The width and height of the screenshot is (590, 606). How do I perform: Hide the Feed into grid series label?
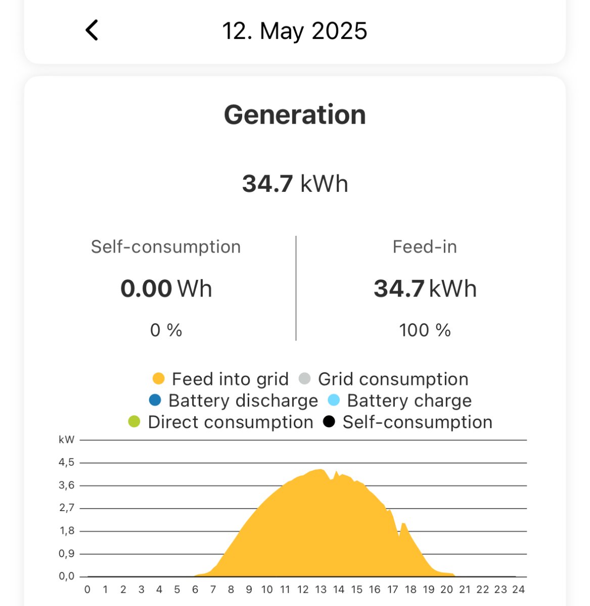[230, 379]
